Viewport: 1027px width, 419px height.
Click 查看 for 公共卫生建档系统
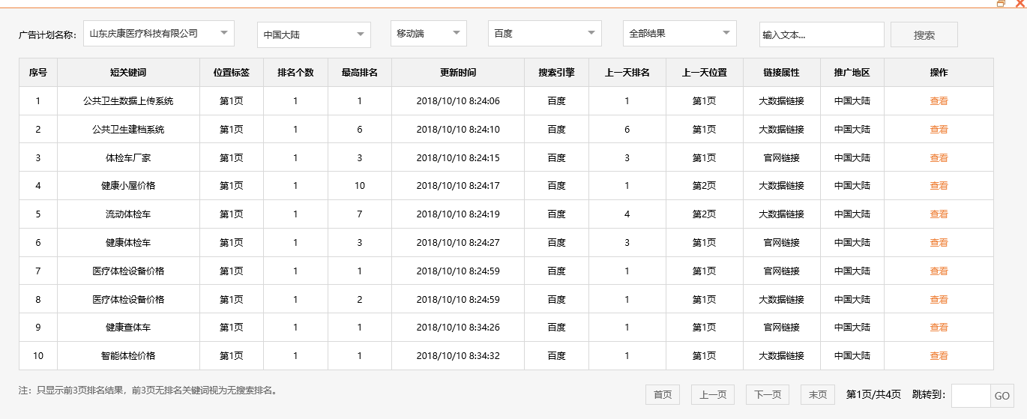939,130
